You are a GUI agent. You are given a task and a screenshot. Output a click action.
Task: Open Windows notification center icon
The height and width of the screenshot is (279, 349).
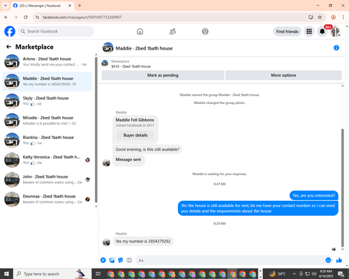coord(341,274)
